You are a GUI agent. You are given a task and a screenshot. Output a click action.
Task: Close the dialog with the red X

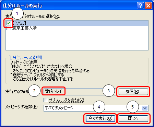(148, 5)
